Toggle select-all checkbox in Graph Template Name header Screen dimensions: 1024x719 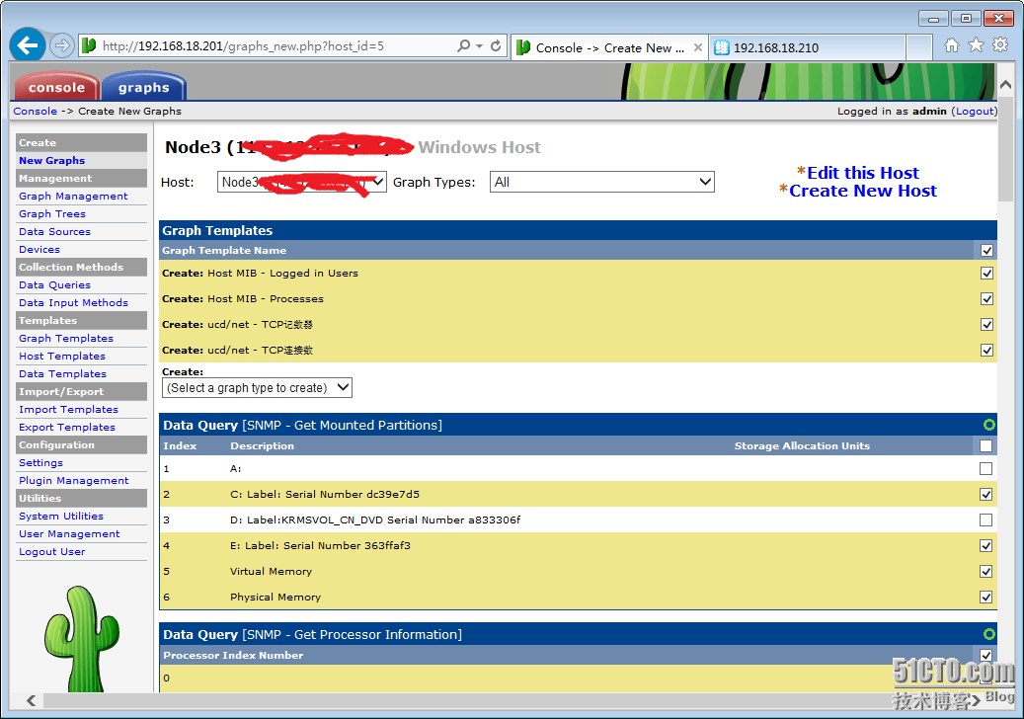click(986, 251)
